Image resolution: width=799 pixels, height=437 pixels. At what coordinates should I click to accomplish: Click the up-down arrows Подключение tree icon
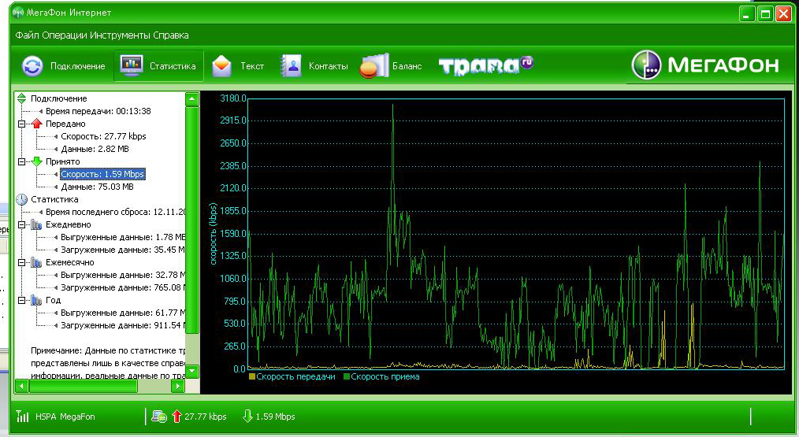[x=21, y=98]
